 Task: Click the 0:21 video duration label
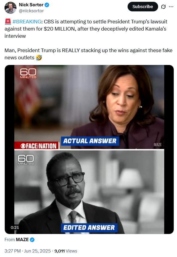pos(15,228)
